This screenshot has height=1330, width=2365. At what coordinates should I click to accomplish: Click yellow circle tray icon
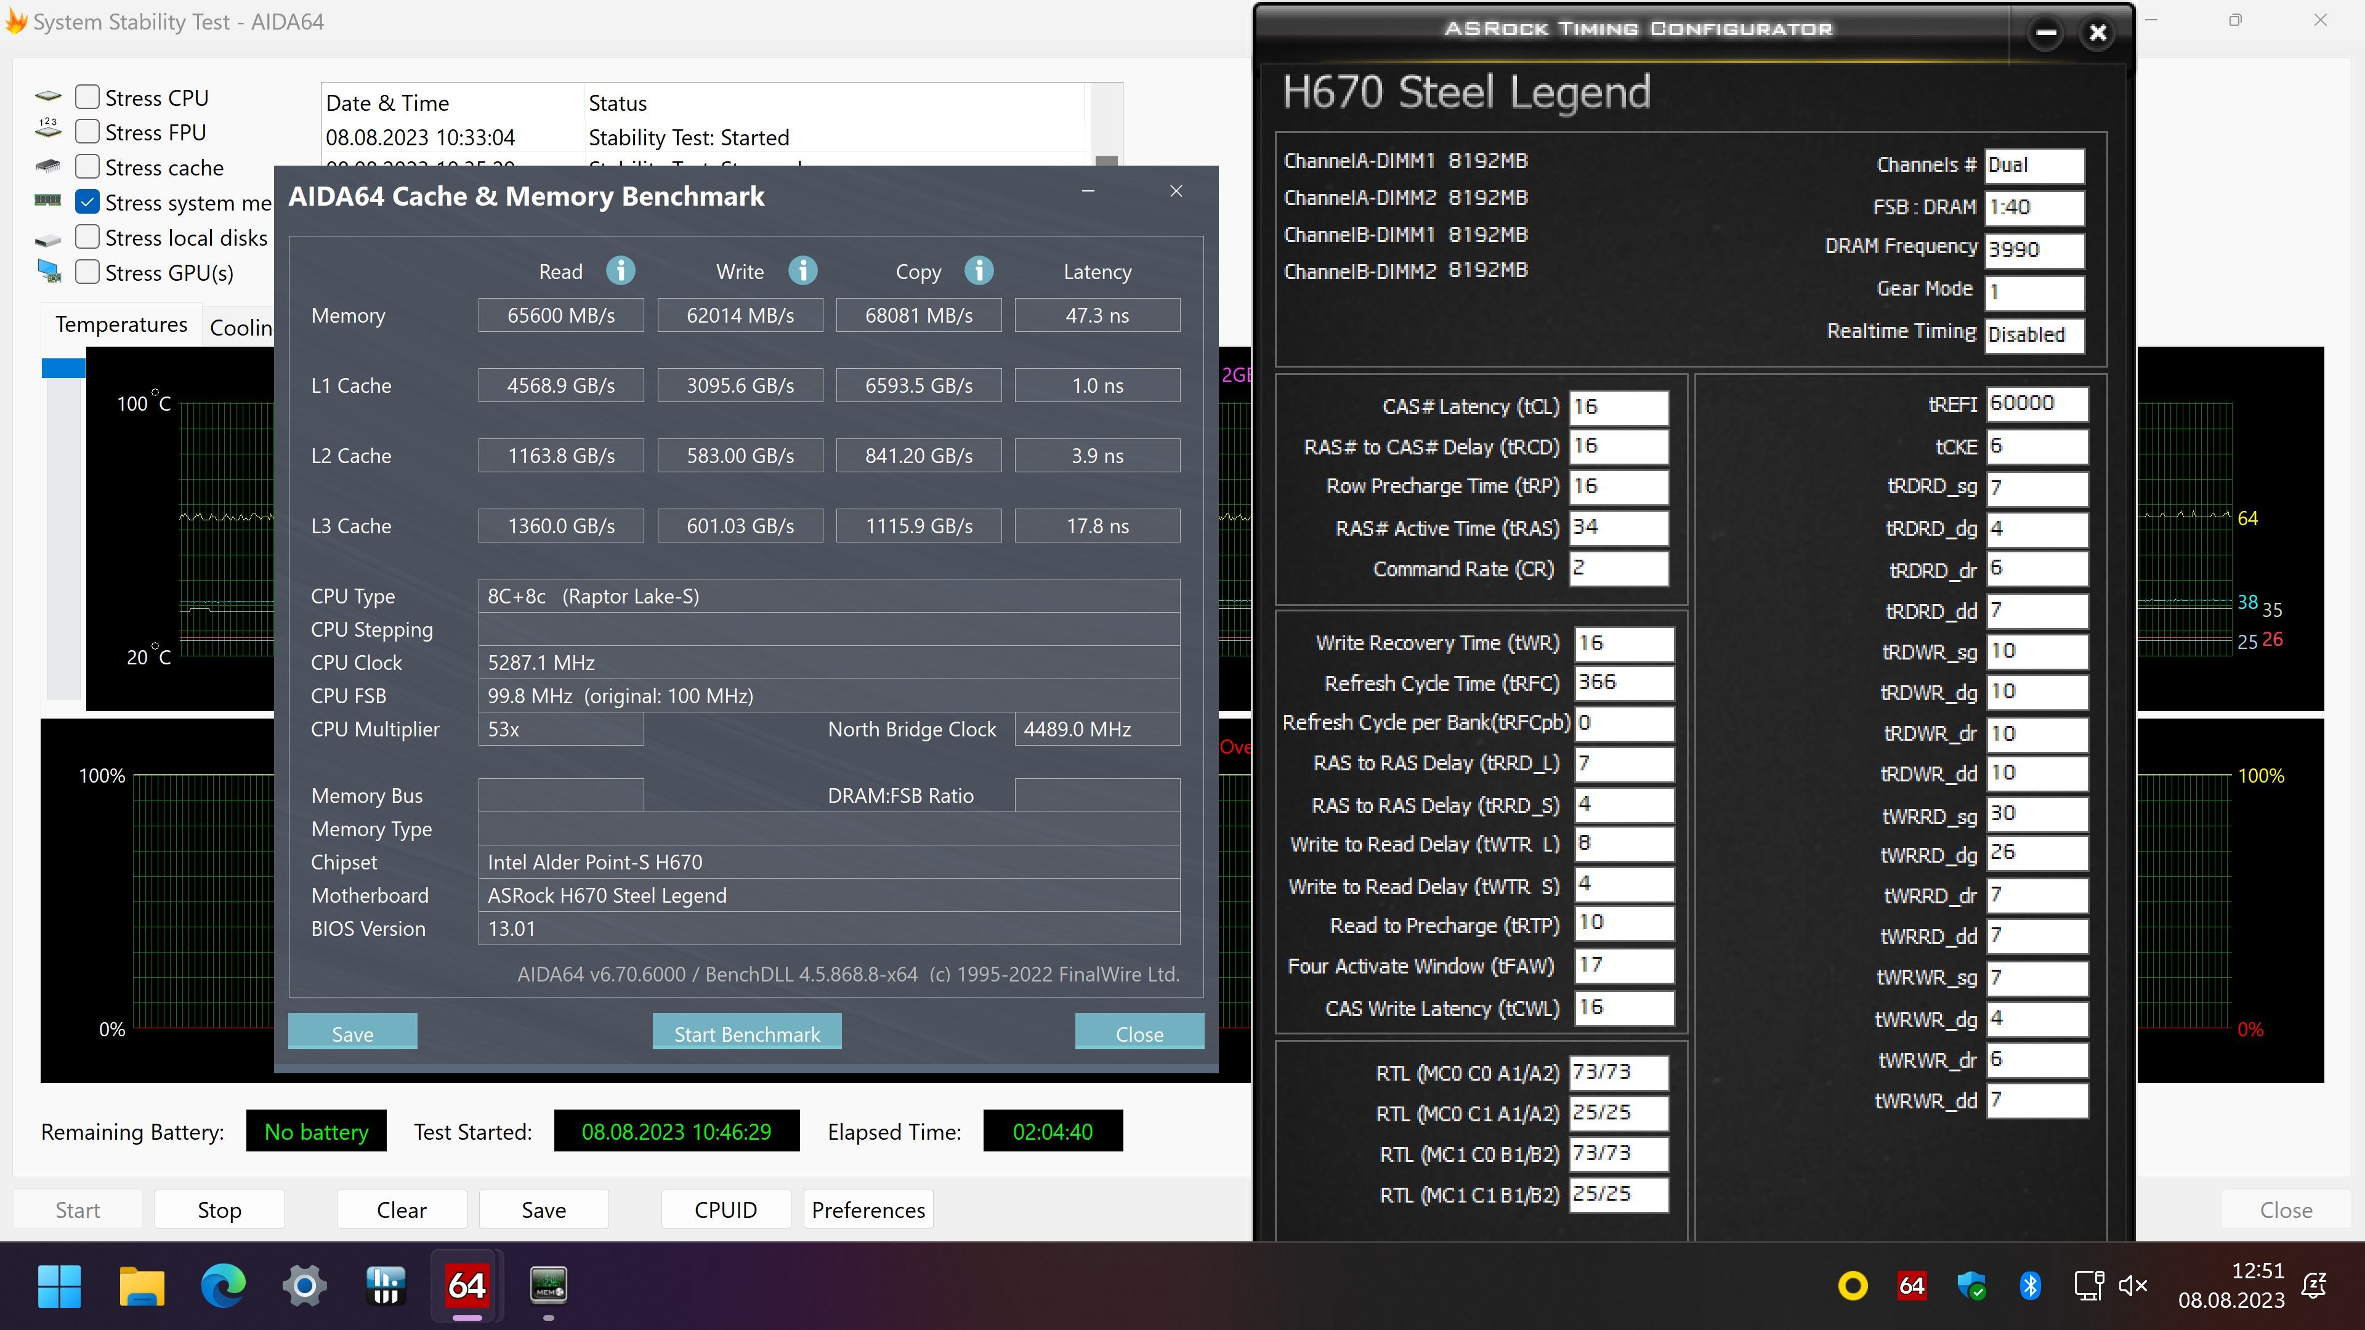pos(1853,1286)
